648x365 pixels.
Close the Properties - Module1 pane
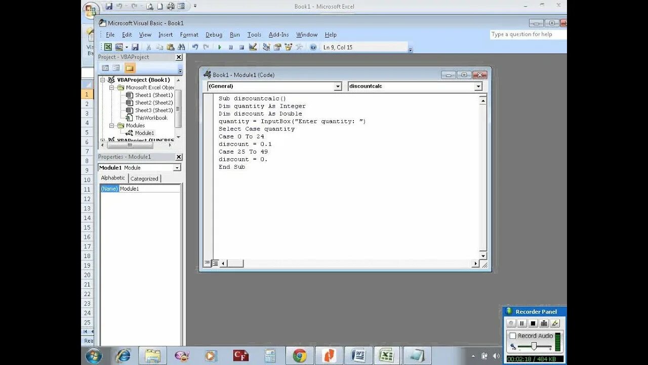[x=179, y=157]
